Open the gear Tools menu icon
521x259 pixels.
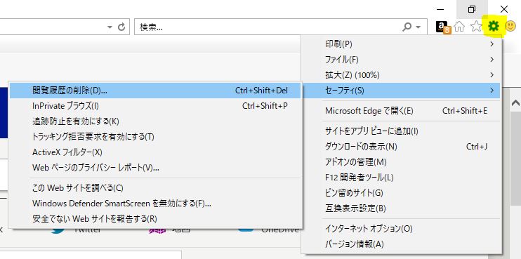[494, 26]
